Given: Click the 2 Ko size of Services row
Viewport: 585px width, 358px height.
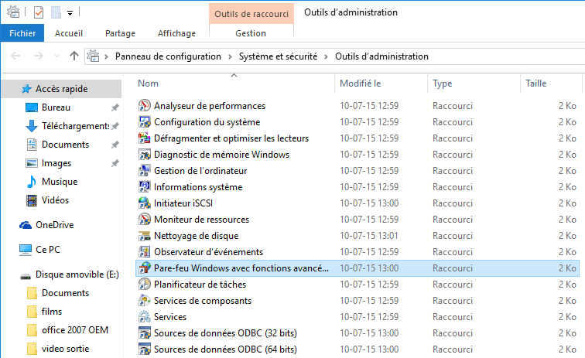Looking at the screenshot, I should tap(567, 316).
